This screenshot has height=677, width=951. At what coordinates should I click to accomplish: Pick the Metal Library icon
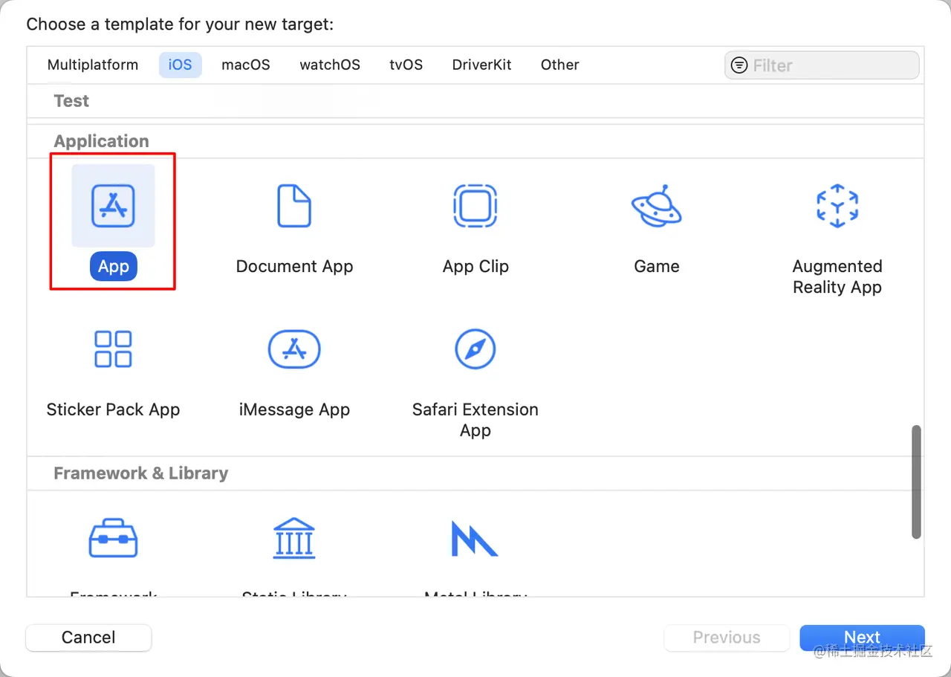474,539
